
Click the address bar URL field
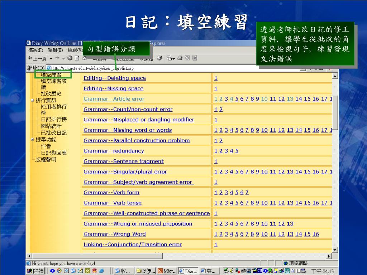(x=173, y=68)
